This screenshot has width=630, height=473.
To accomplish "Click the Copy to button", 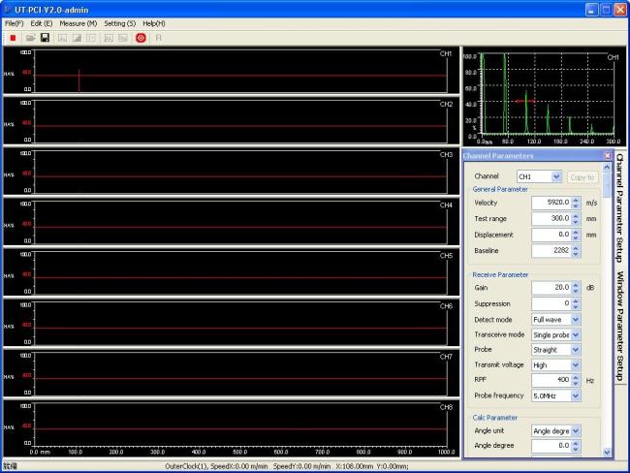I will point(583,177).
